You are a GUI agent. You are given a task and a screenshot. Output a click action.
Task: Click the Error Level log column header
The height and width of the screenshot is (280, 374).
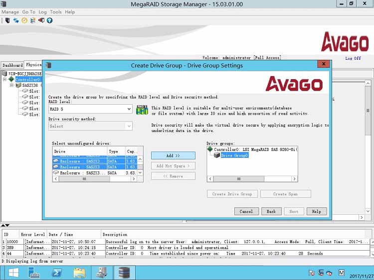(33, 235)
